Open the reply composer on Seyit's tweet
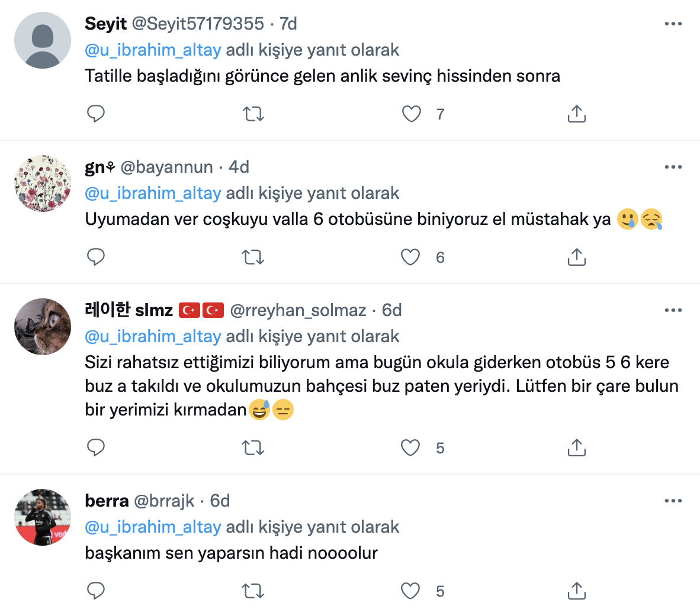 [x=97, y=114]
